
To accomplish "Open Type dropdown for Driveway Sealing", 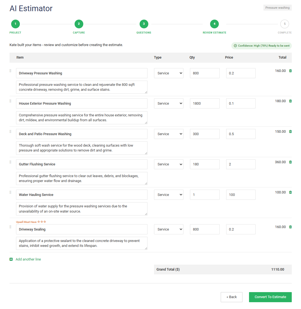I will pyautogui.click(x=169, y=229).
